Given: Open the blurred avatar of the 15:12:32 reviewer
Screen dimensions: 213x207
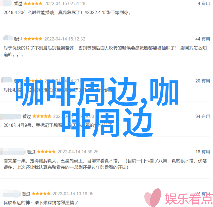Looking at the screenshot, I should 8,38.
